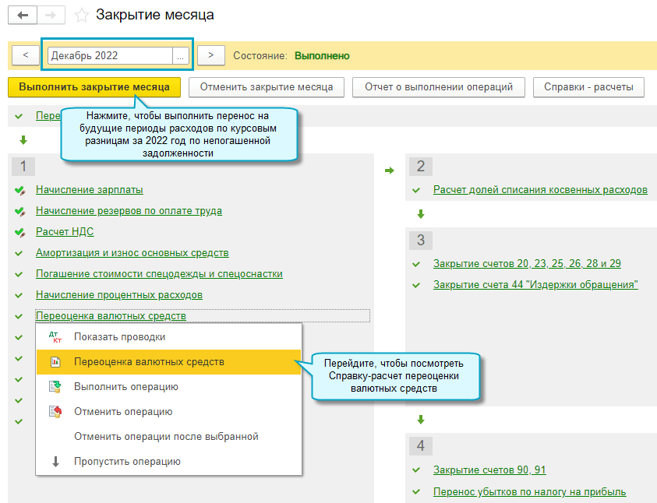Click Выполнить закрытие месяца button
This screenshot has height=503, width=657.
point(94,87)
